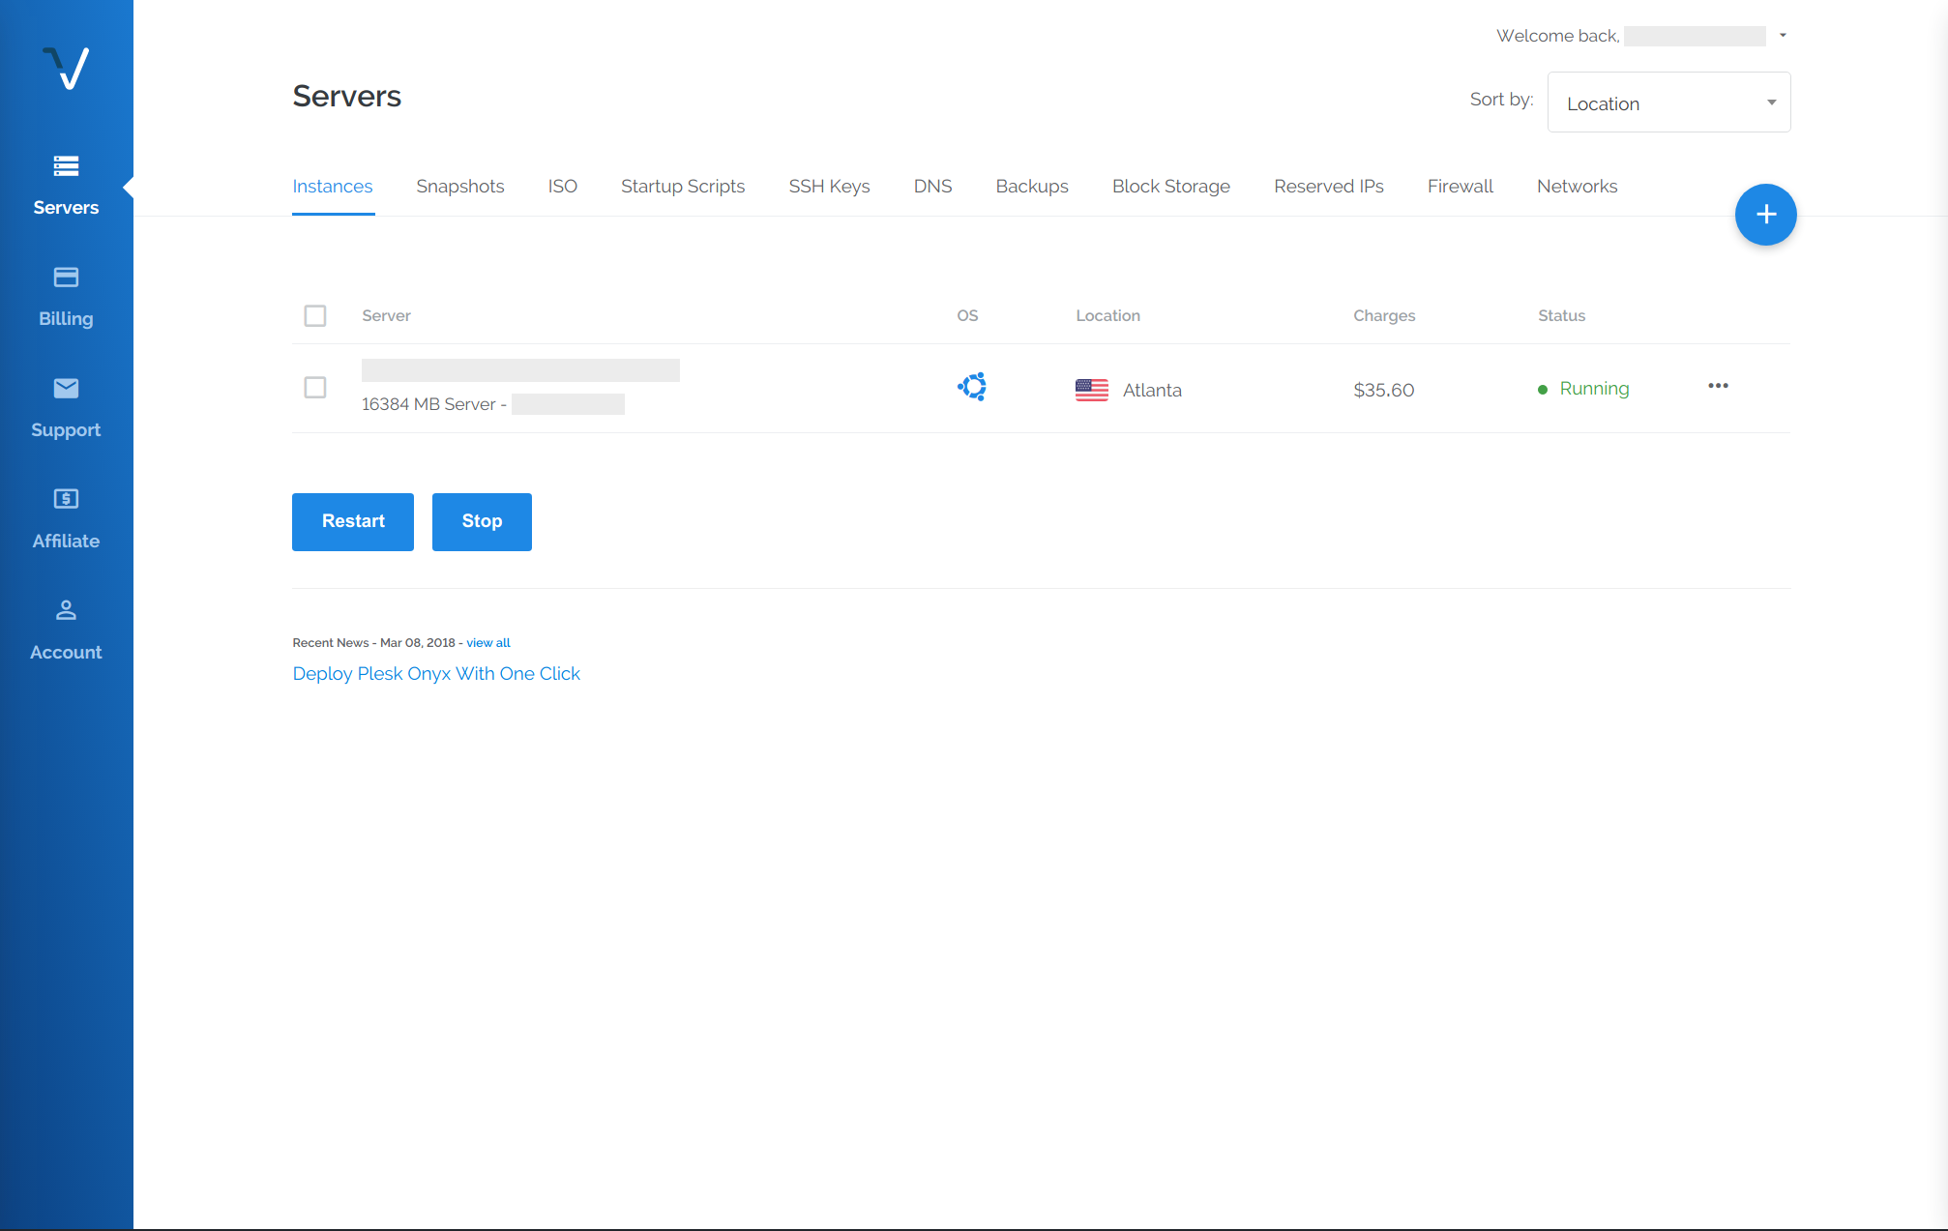The width and height of the screenshot is (1948, 1231).
Task: Toggle the select-all servers checkbox in the header
Action: click(315, 316)
